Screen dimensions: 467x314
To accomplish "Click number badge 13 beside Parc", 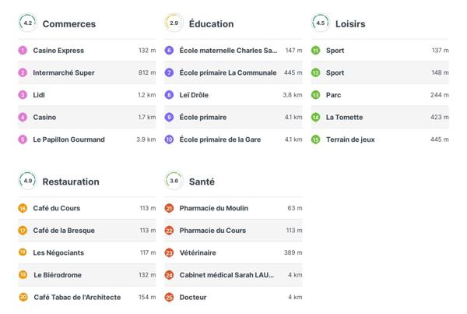I will coord(315,95).
